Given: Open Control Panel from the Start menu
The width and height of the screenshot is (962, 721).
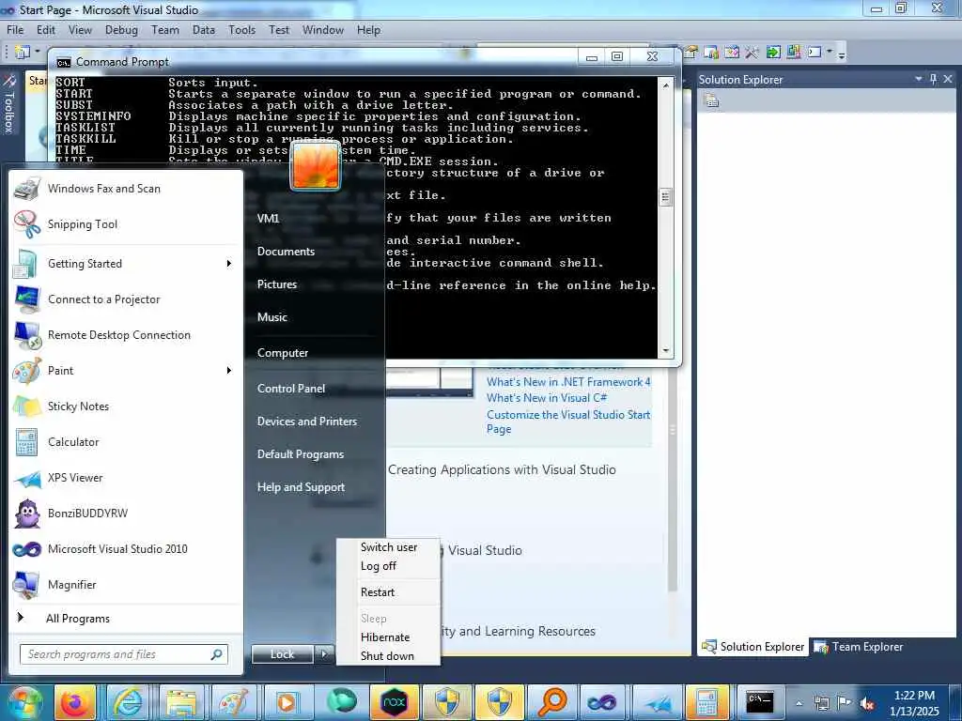Looking at the screenshot, I should 291,389.
